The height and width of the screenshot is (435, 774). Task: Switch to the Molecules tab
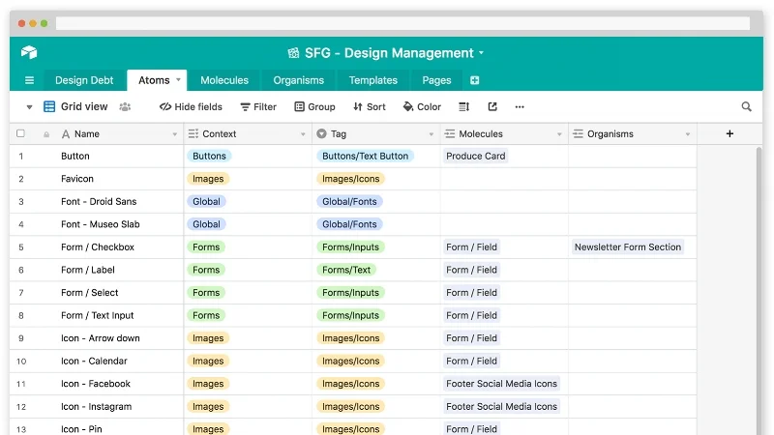[224, 80]
